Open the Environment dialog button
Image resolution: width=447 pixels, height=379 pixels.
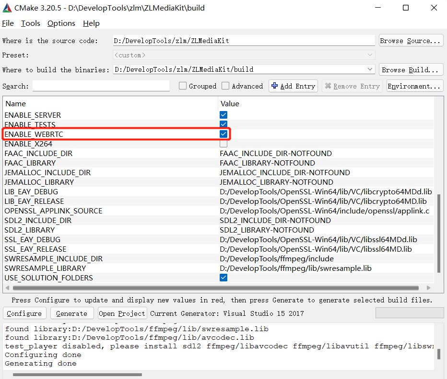[x=415, y=86]
